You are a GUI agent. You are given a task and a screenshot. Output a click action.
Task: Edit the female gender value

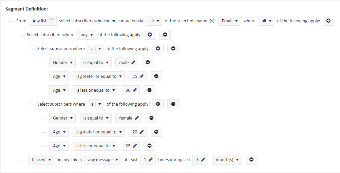point(129,118)
